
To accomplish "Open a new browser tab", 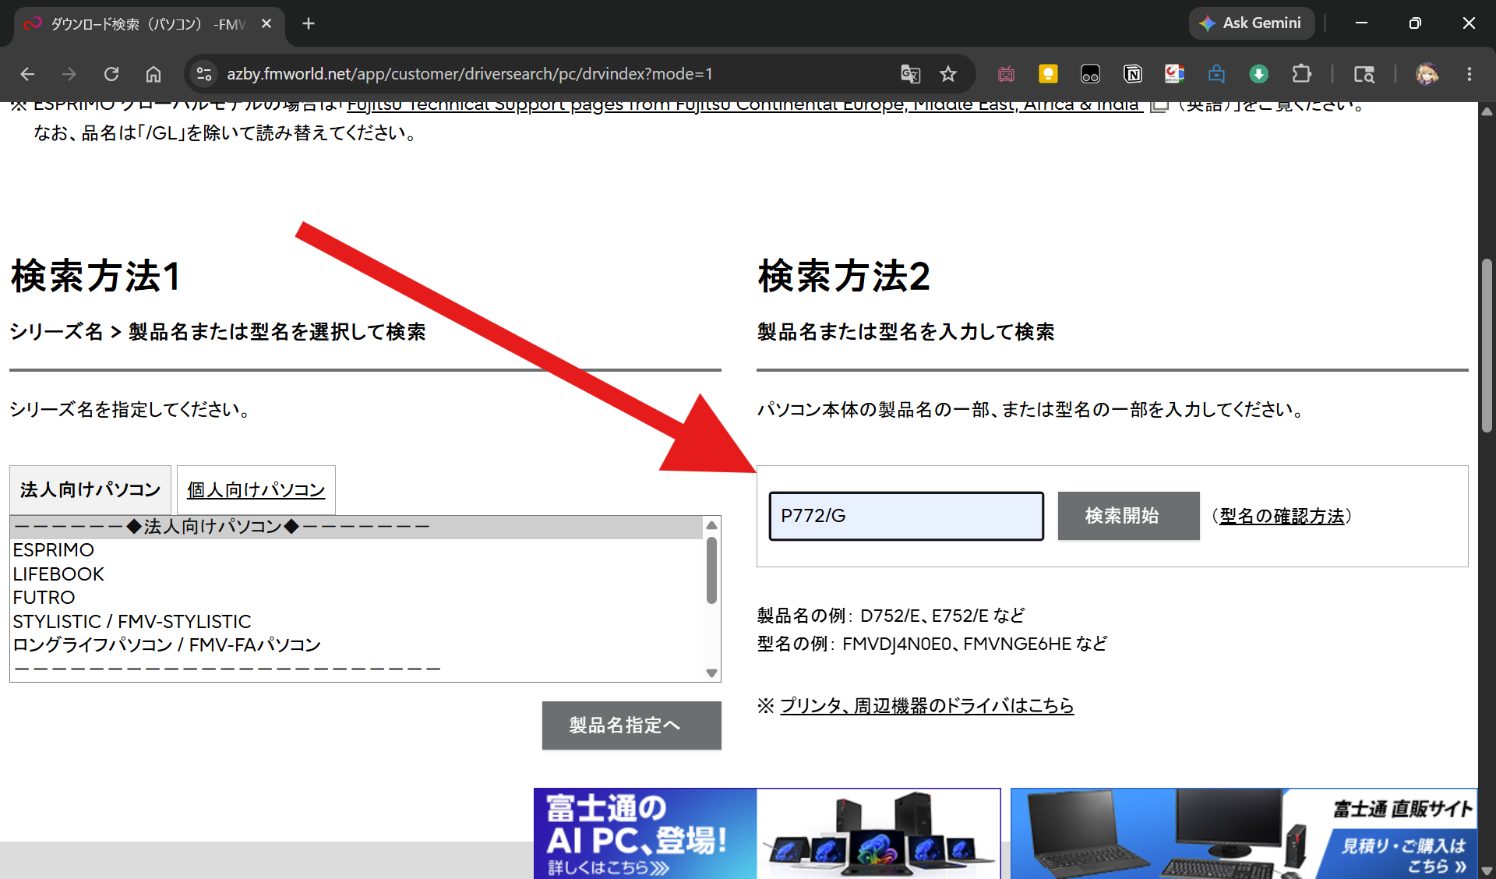I will pyautogui.click(x=309, y=23).
